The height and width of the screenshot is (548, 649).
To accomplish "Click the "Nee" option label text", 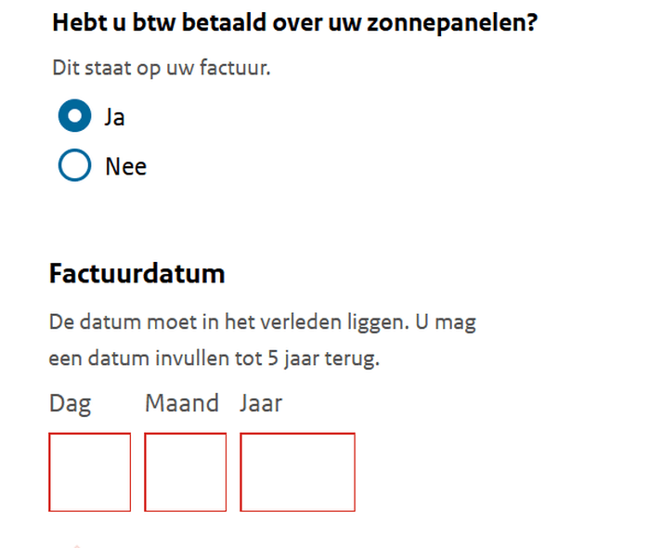I will tap(125, 167).
